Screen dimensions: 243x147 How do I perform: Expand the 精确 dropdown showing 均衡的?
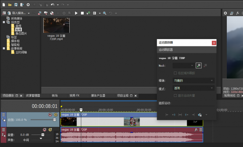194,80
